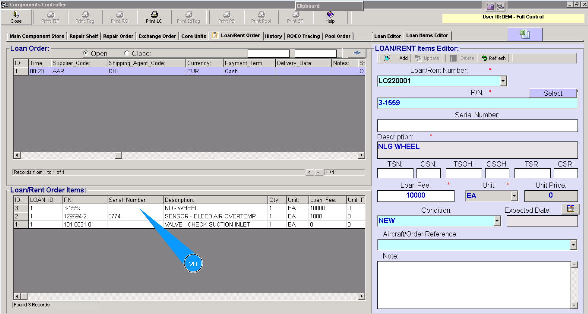This screenshot has height=314, width=588.
Task: Click the Close toolbar icon
Action: click(16, 15)
